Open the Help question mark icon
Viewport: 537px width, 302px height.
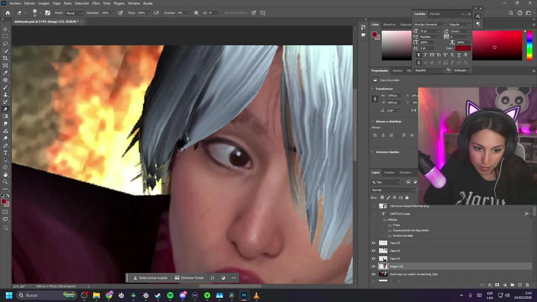pyautogui.click(x=520, y=13)
